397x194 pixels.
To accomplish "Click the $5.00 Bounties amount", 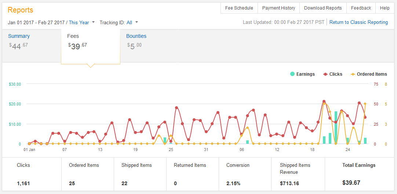I will (x=134, y=46).
